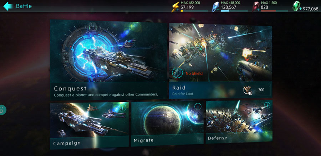Select the Conquest mode panel

click(x=108, y=59)
